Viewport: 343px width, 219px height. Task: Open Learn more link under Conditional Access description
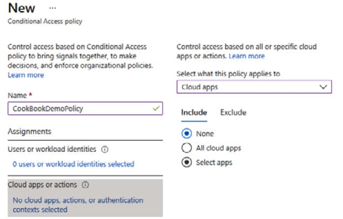(26, 75)
